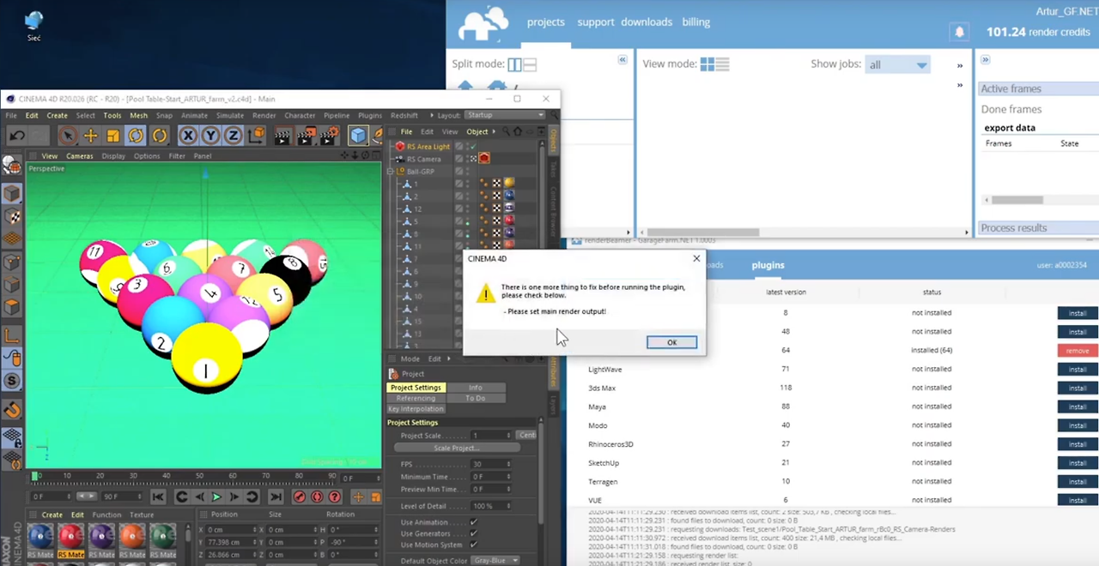Collapse left panel with double chevron
The image size is (1099, 566).
coord(622,60)
